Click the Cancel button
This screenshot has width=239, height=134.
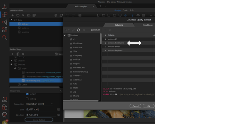click(135, 106)
